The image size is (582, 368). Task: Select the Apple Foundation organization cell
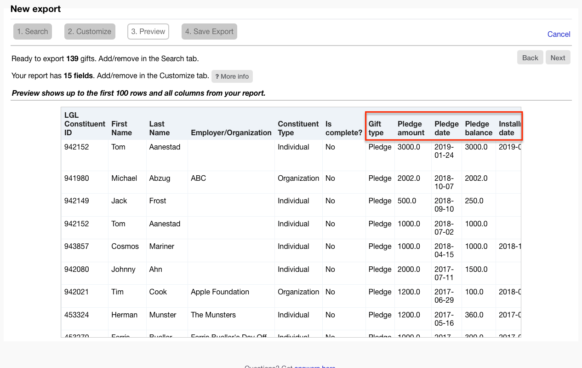point(220,292)
